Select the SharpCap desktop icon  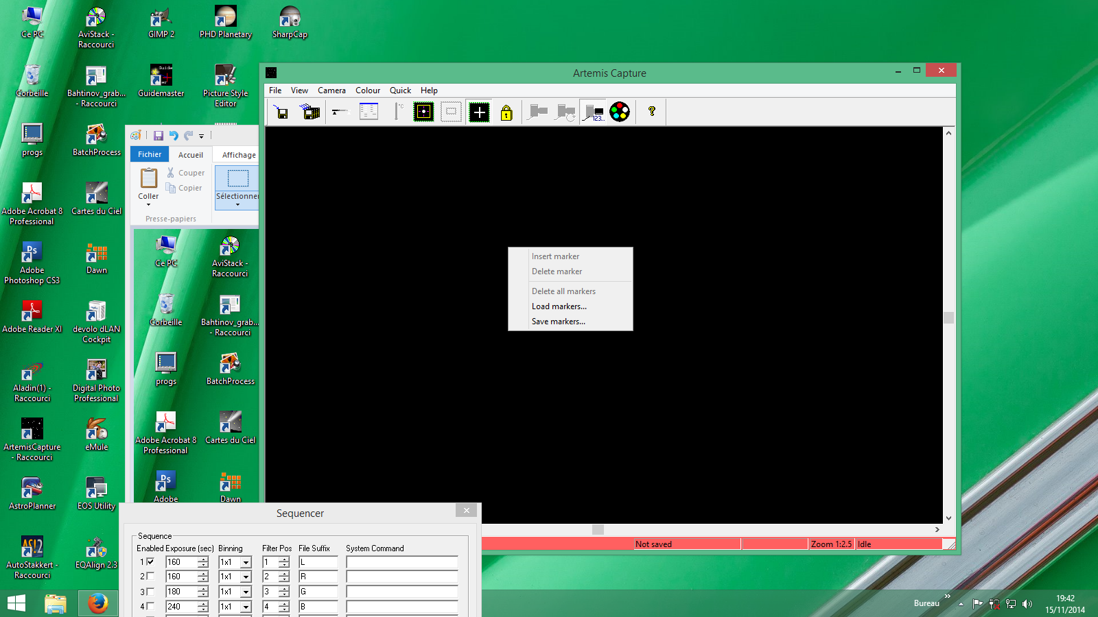(x=290, y=23)
